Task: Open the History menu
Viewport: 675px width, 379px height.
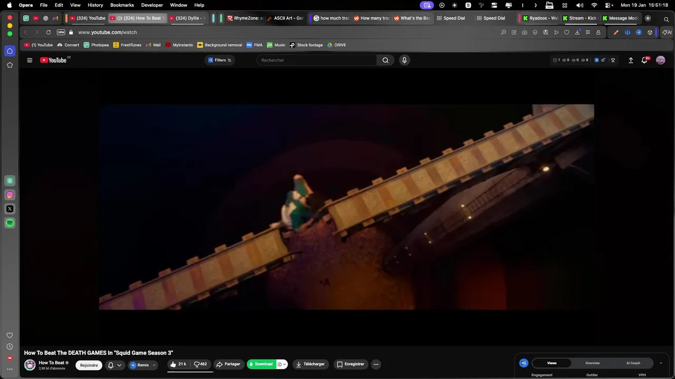Action: click(95, 5)
